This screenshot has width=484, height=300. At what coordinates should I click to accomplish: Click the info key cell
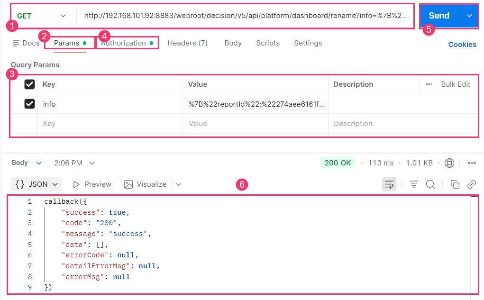click(110, 104)
